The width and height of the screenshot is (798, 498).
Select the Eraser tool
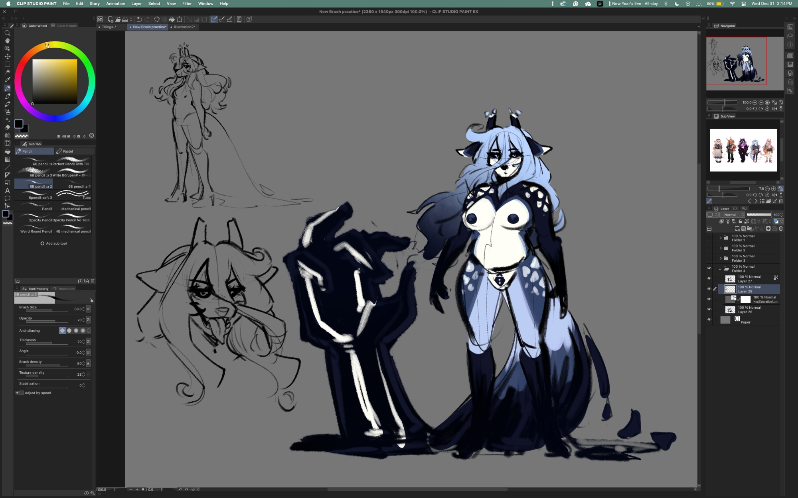pos(7,127)
